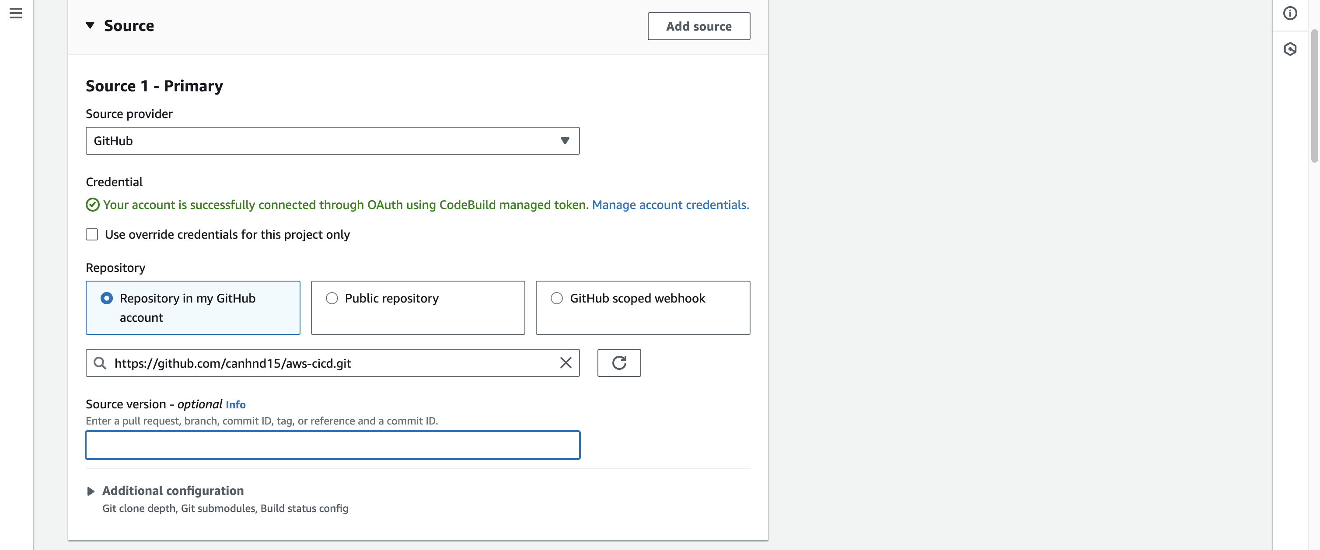Click the green success check icon
This screenshot has height=550, width=1320.
pos(92,205)
